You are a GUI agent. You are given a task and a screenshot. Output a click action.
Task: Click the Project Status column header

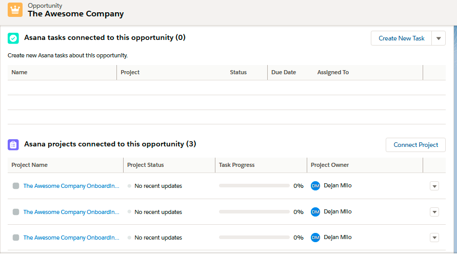tap(146, 165)
